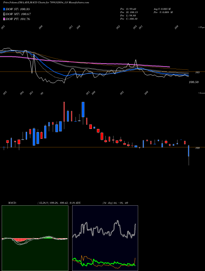Click the white spike peak on the EMA chart
Viewport: 205px width, 271px height.
[136, 60]
